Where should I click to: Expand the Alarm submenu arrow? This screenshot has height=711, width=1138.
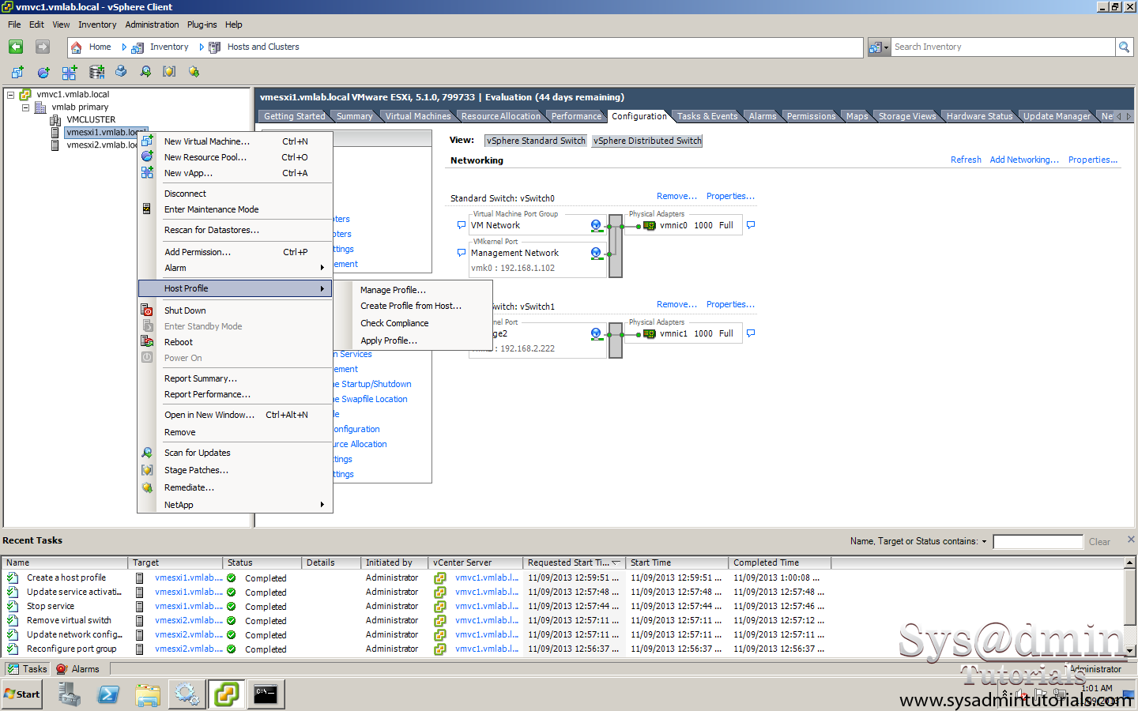pyautogui.click(x=322, y=268)
